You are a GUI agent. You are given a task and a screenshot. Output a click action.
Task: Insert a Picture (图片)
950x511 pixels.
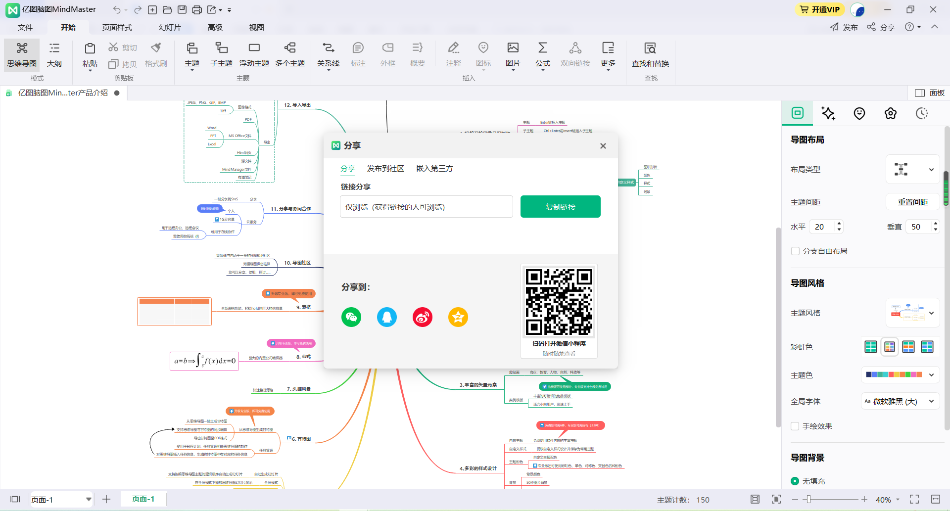[513, 55]
